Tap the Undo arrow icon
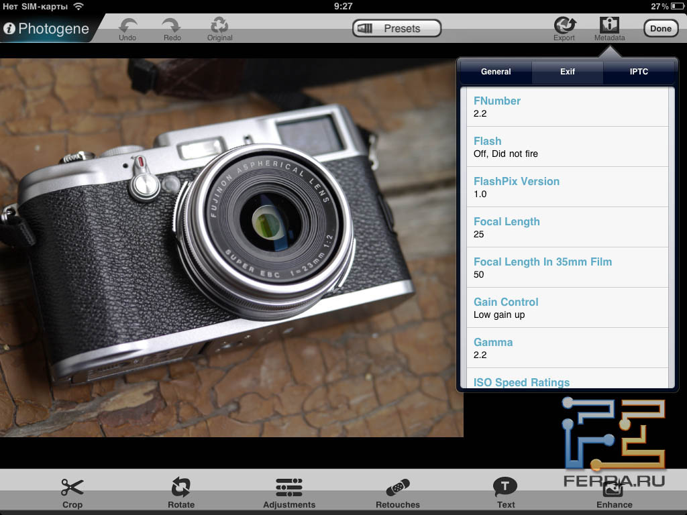Image resolution: width=687 pixels, height=515 pixels. tap(127, 26)
